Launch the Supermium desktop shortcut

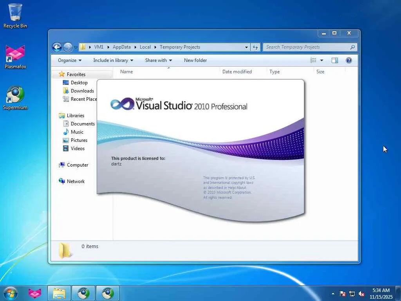15,98
